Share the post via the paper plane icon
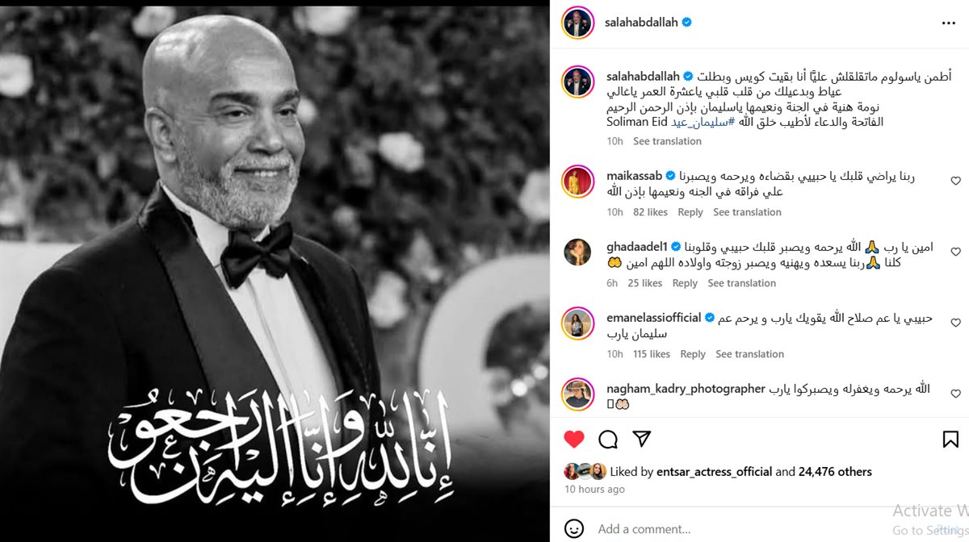This screenshot has height=542, width=969. [x=642, y=440]
